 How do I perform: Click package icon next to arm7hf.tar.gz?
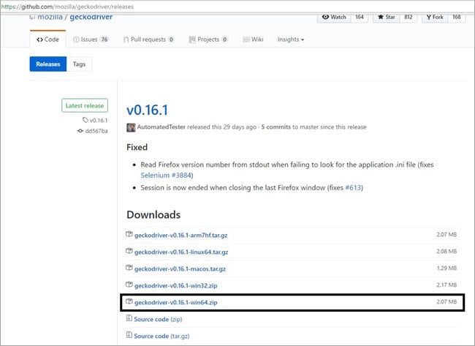point(129,234)
